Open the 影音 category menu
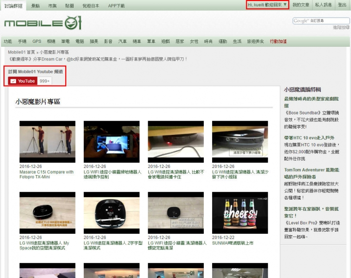Image resolution: width=351 pixels, height=278 pixels. (108, 41)
